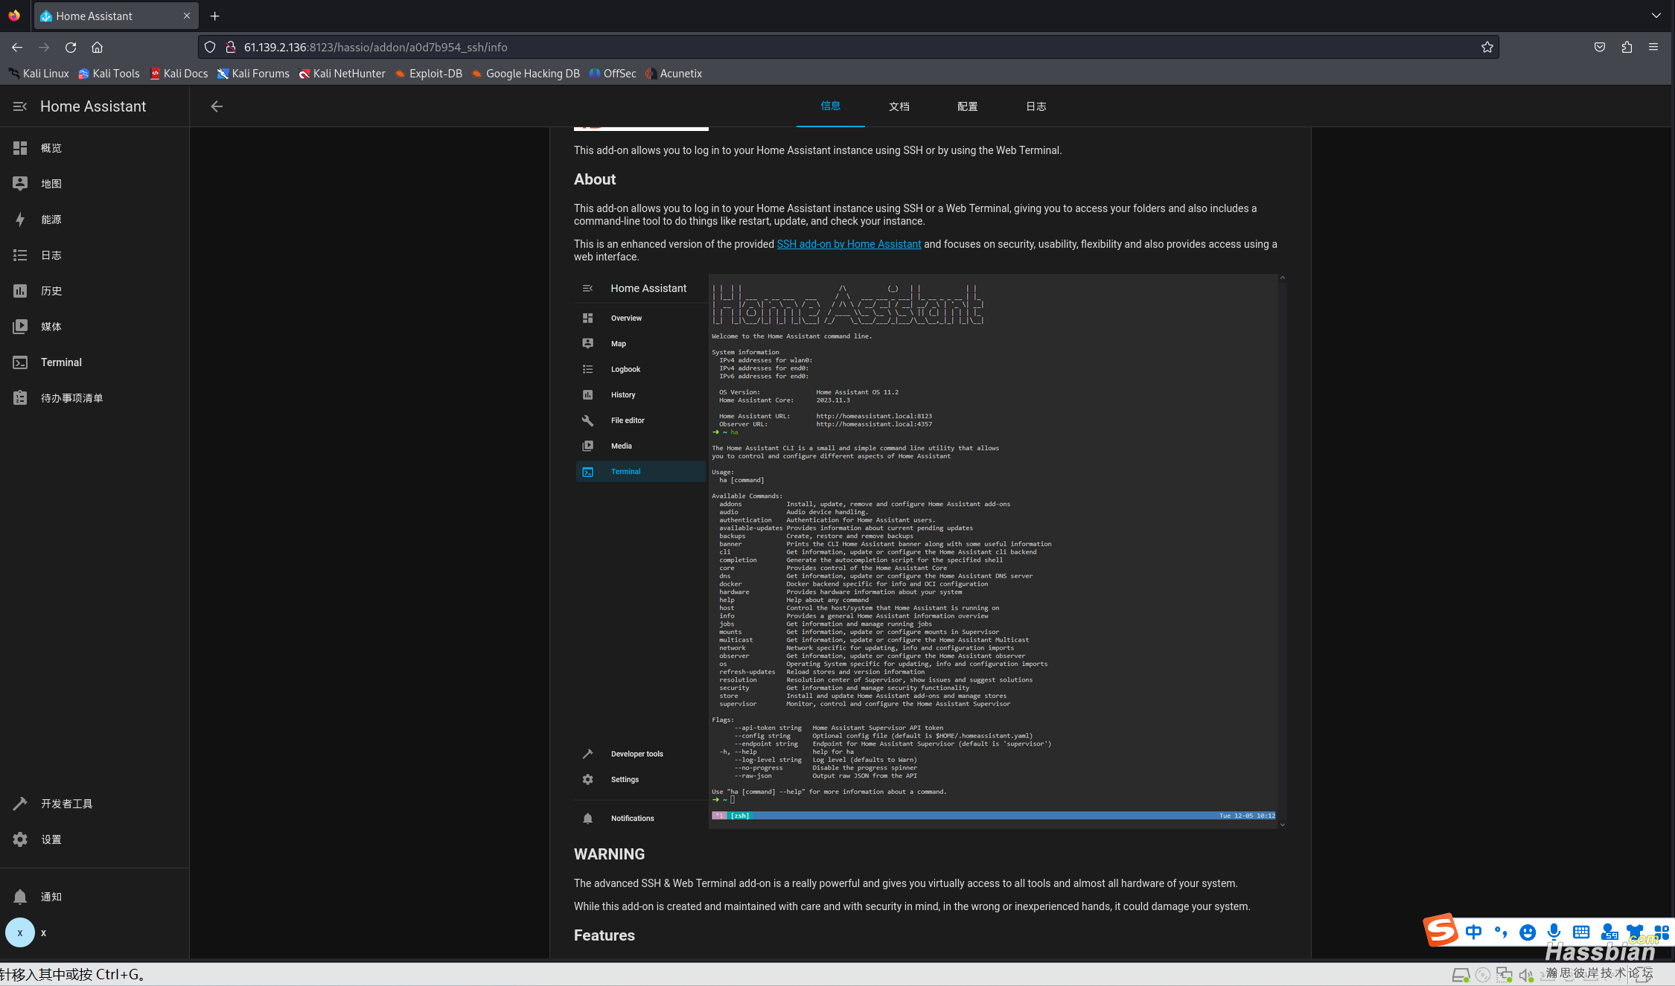Viewport: 1675px width, 986px height.
Task: Open 通知 notifications panel
Action: pyautogui.click(x=95, y=897)
